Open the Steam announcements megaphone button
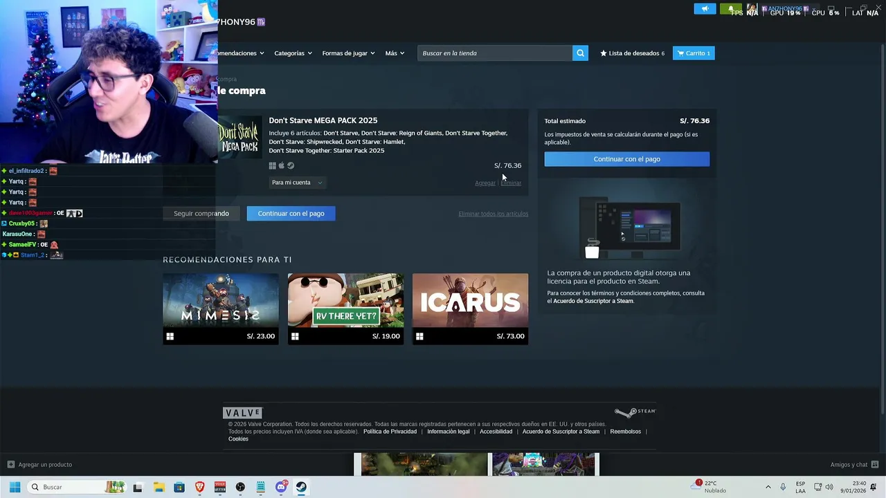The image size is (886, 498). coord(705,9)
